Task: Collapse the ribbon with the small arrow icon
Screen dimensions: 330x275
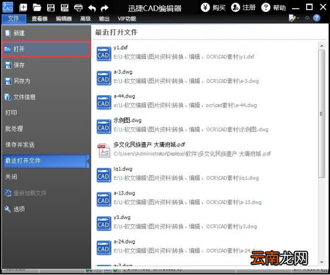Action: coord(307,18)
